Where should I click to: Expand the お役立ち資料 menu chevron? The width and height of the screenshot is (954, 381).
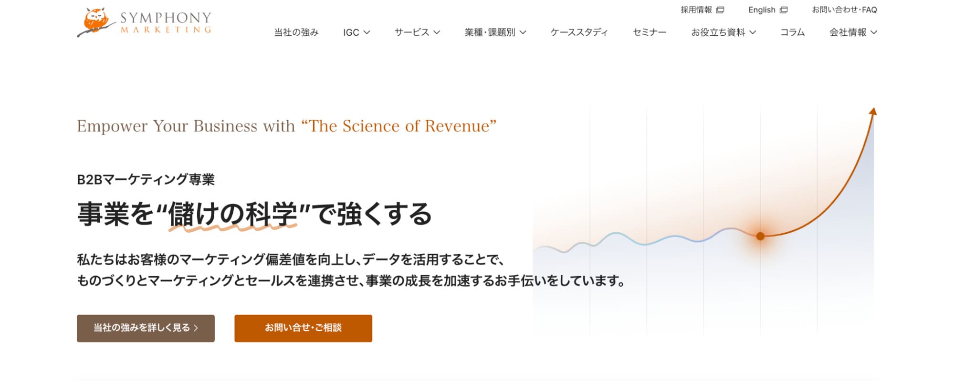click(x=753, y=32)
